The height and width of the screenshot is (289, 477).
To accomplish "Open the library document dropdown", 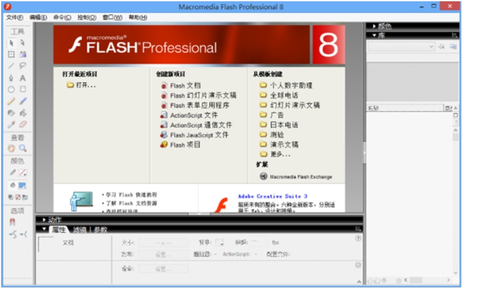I will [401, 47].
